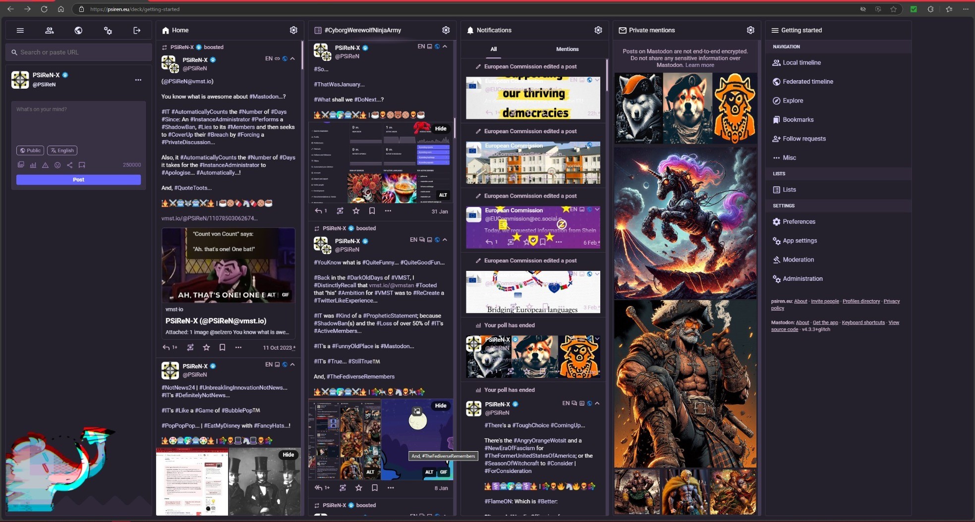
Task: Click the logout icon in the top navigation
Action: [137, 30]
